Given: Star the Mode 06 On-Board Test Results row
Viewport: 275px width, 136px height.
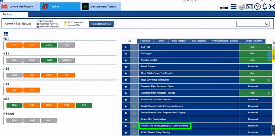Looking at the screenshot, I should coord(126,73).
